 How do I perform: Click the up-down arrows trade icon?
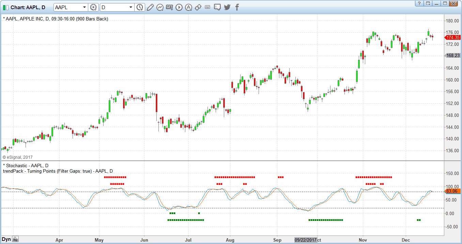(198, 7)
